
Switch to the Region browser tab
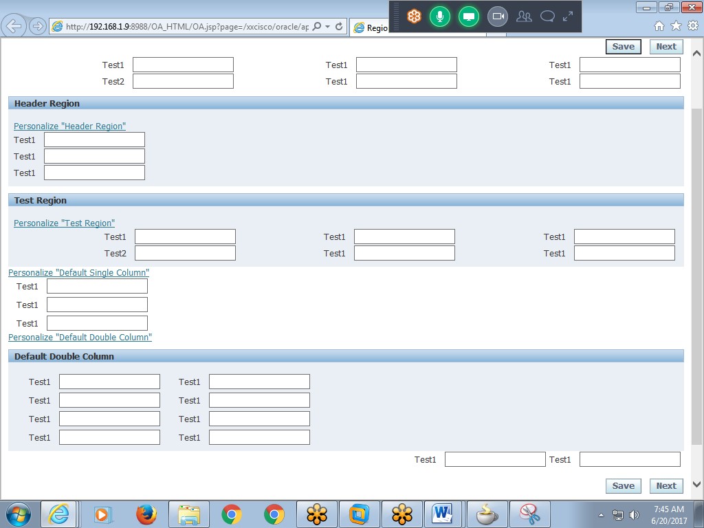(375, 28)
